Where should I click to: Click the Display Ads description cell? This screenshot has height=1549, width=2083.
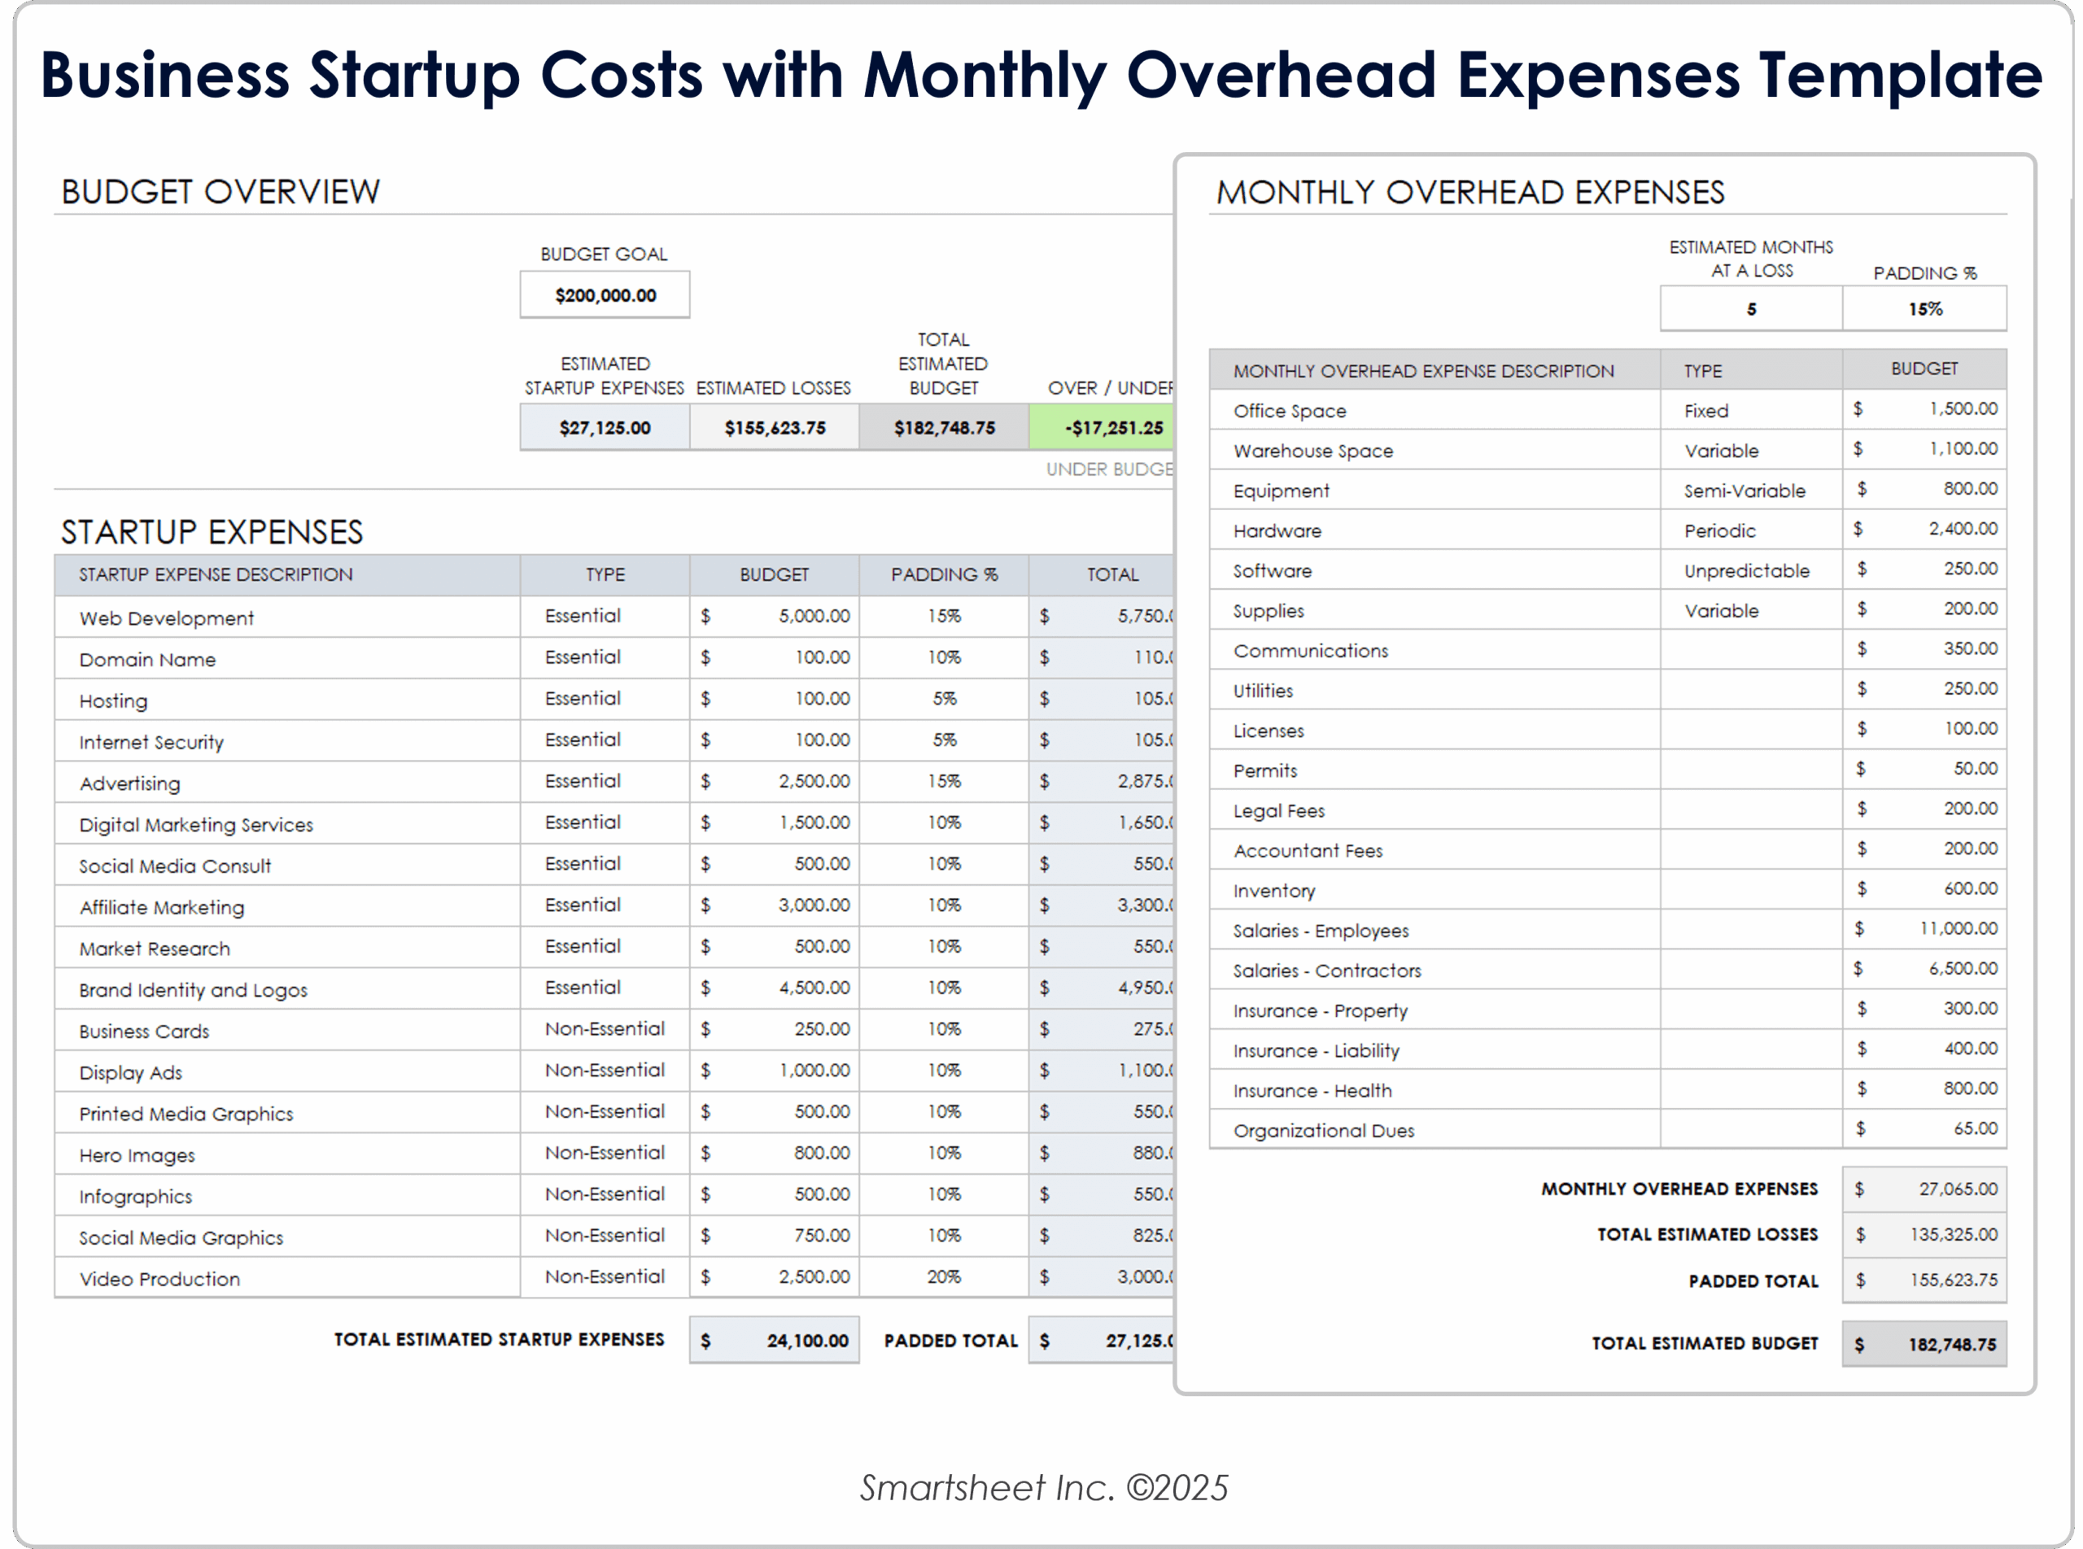click(287, 1071)
